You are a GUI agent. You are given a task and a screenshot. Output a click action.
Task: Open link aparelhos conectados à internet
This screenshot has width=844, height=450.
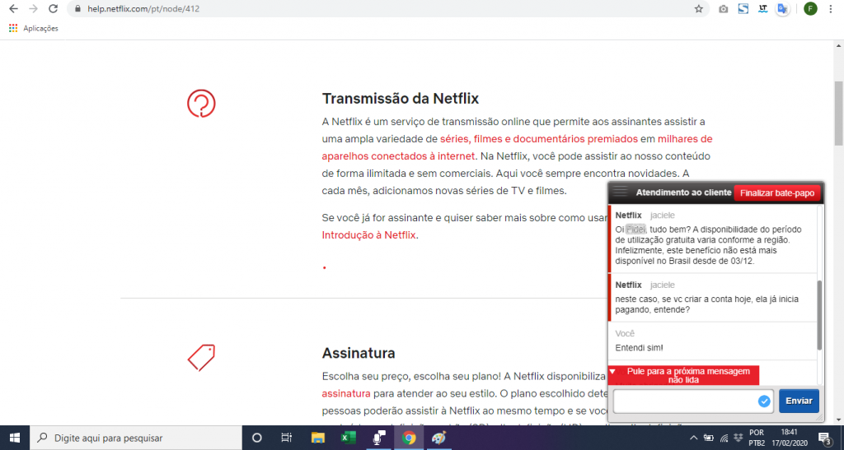point(398,156)
